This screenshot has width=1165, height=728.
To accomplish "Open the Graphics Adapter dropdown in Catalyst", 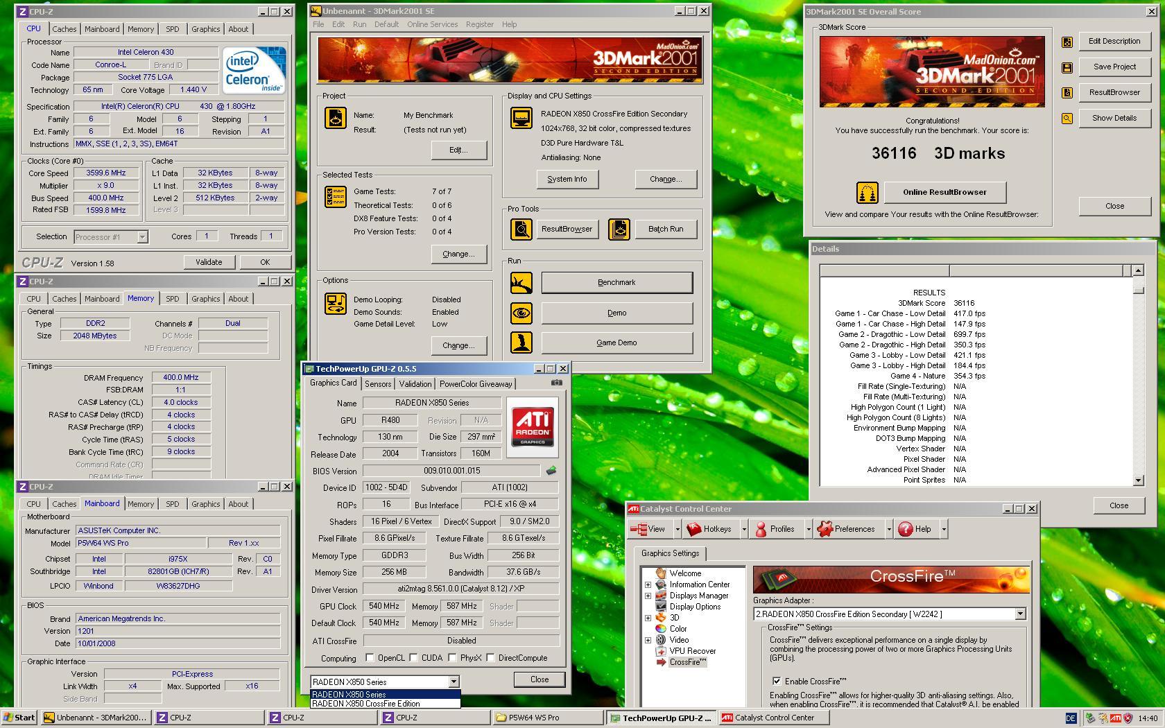I will coord(1019,614).
